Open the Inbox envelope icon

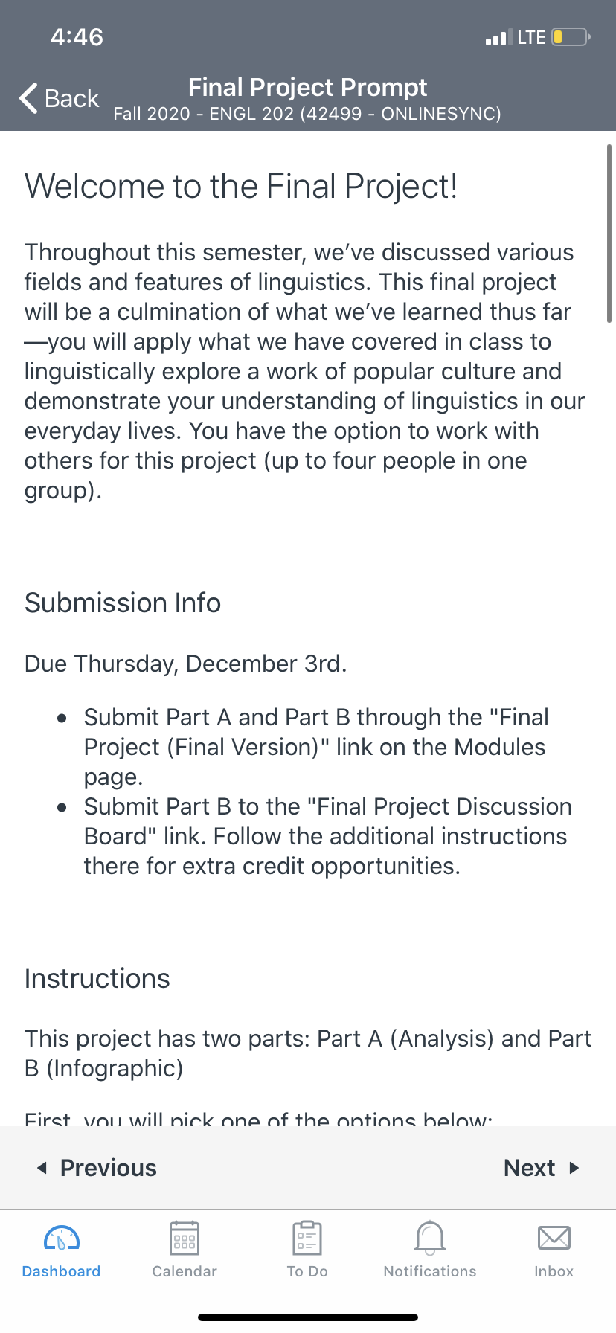(x=554, y=1238)
